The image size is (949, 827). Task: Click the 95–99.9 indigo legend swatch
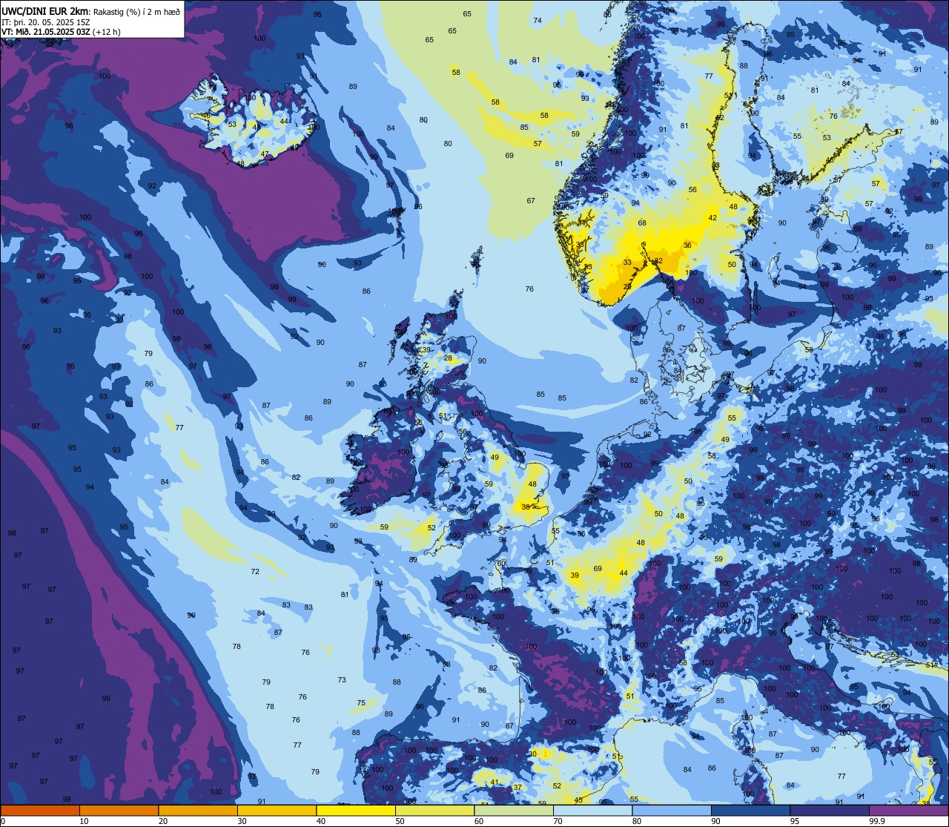(x=830, y=811)
